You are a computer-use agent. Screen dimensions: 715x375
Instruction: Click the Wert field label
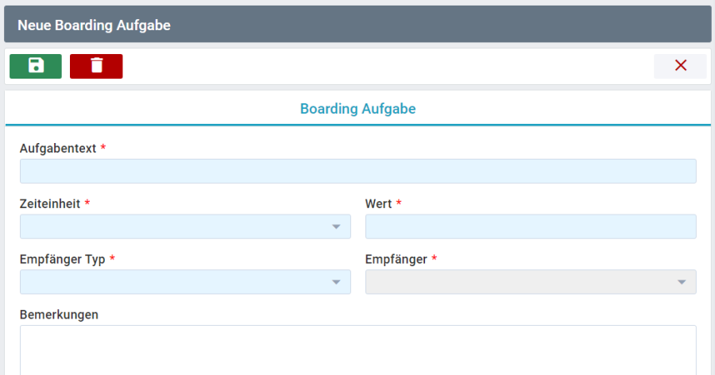pyautogui.click(x=379, y=204)
